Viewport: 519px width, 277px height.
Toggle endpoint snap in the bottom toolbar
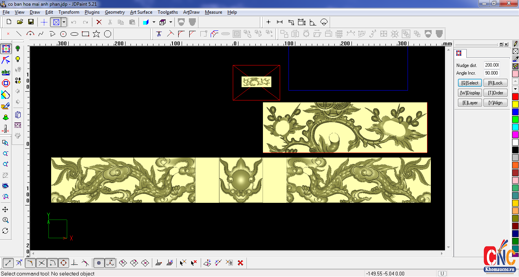tap(8, 263)
